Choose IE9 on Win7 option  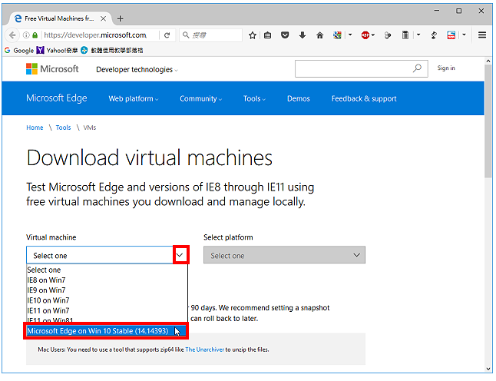click(x=107, y=290)
